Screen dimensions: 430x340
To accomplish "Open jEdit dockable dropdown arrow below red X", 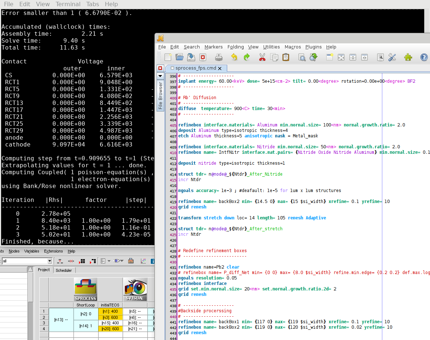I will coord(160,76).
